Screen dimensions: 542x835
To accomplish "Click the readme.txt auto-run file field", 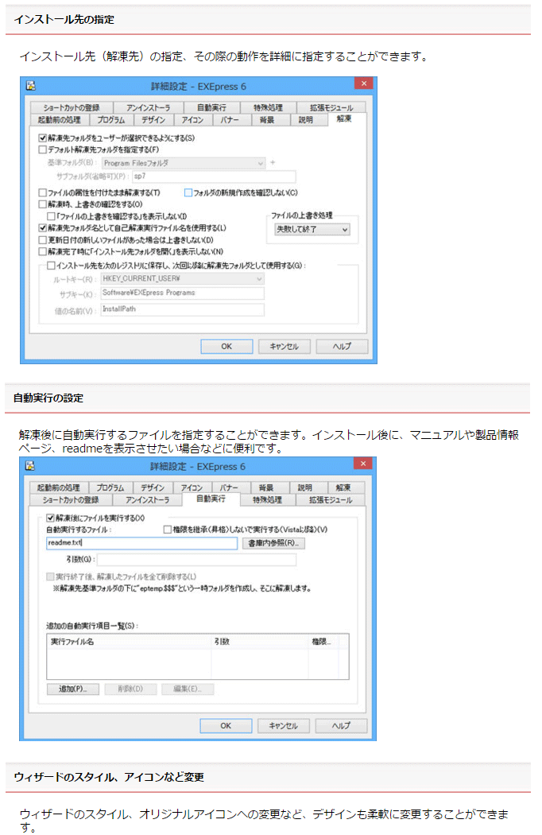I will click(142, 543).
